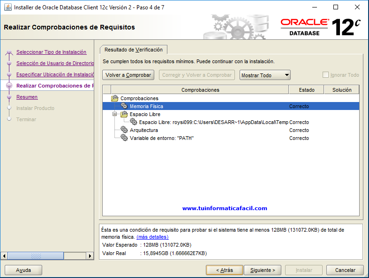
Task: Click step bullet for Seleccionar Tipo de Instalación
Action: pyautogui.click(x=9, y=52)
